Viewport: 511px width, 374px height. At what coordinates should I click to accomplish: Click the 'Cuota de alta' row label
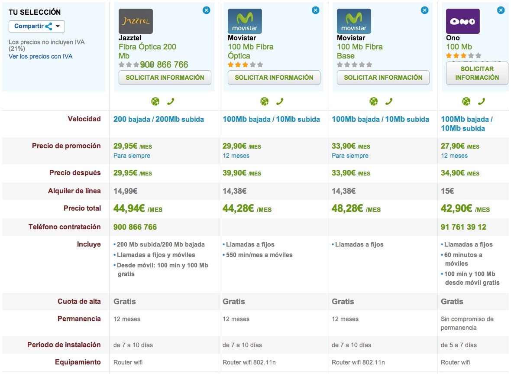[79, 302]
